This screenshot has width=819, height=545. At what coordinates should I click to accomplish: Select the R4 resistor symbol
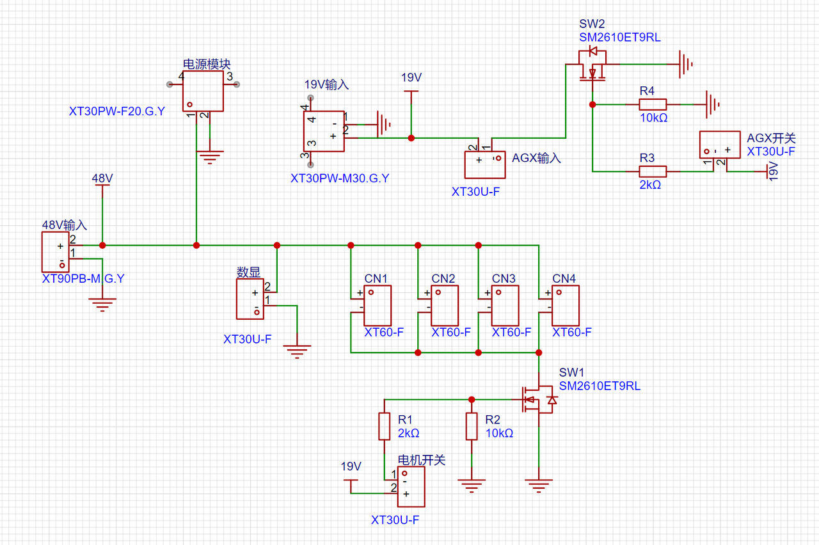pos(653,104)
